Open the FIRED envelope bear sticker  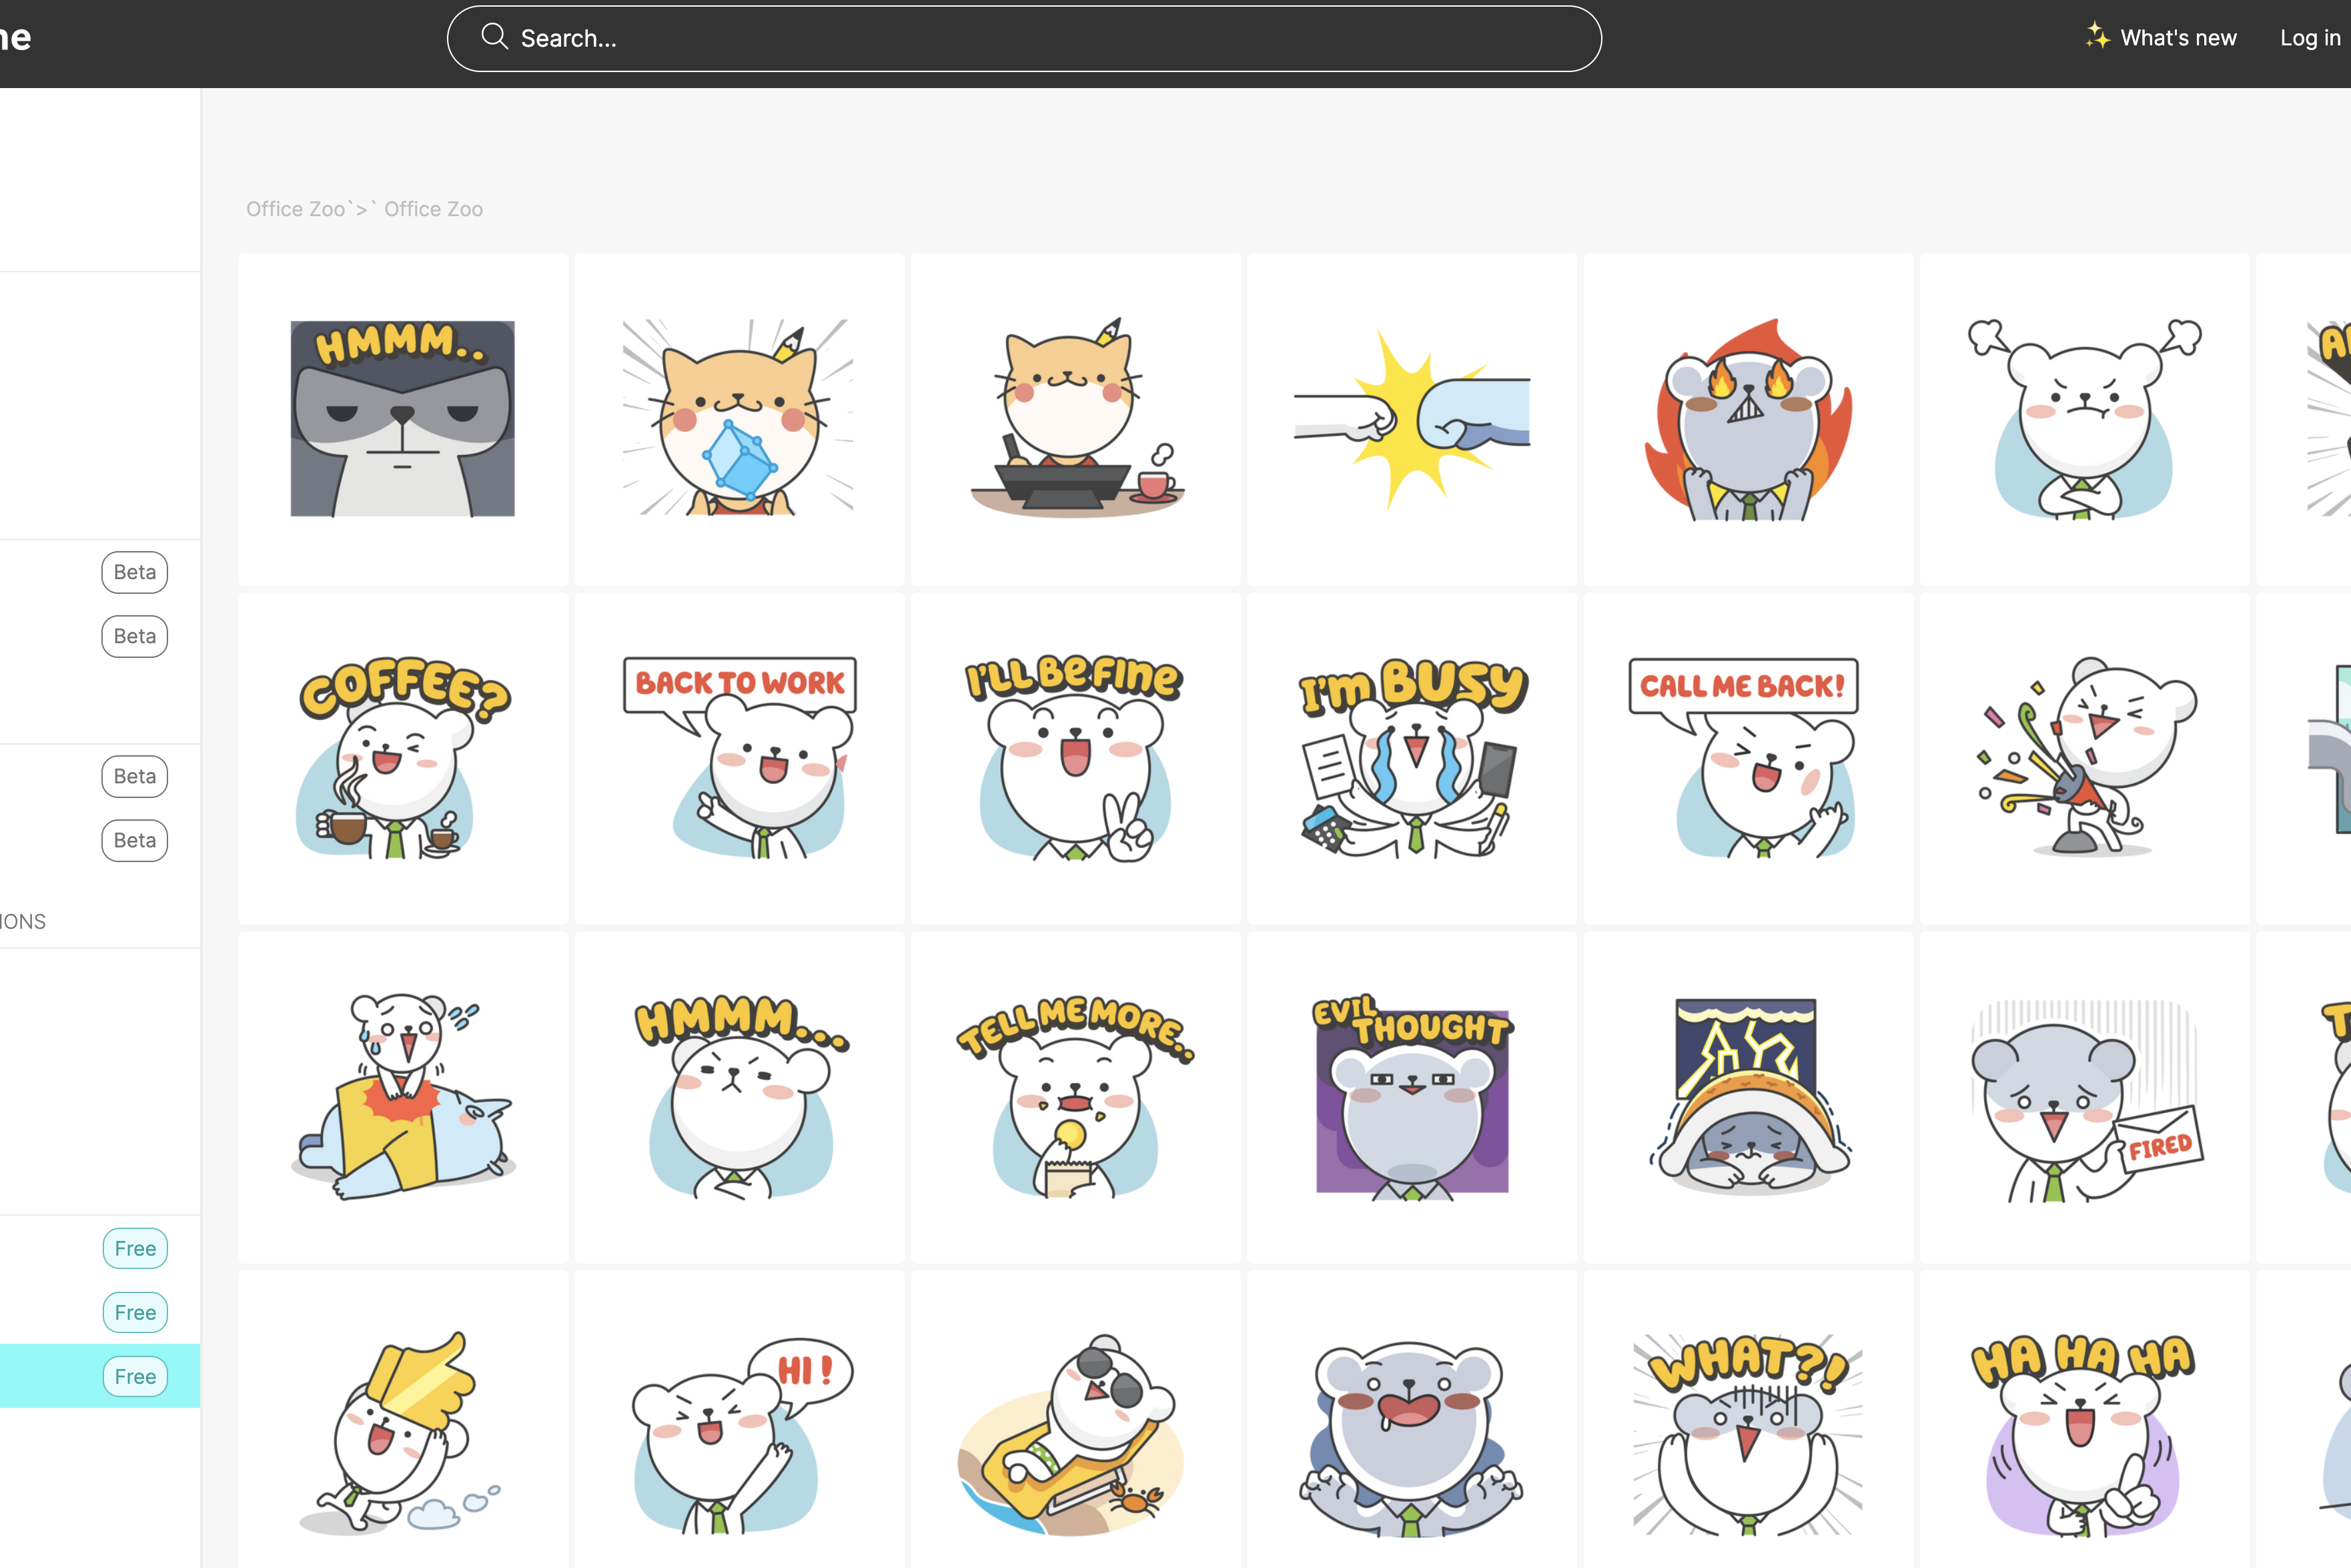pos(2084,1097)
